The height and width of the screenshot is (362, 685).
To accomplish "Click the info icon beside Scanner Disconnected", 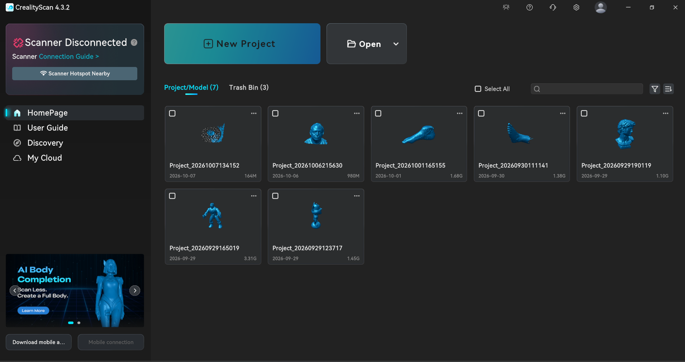I will pyautogui.click(x=134, y=42).
